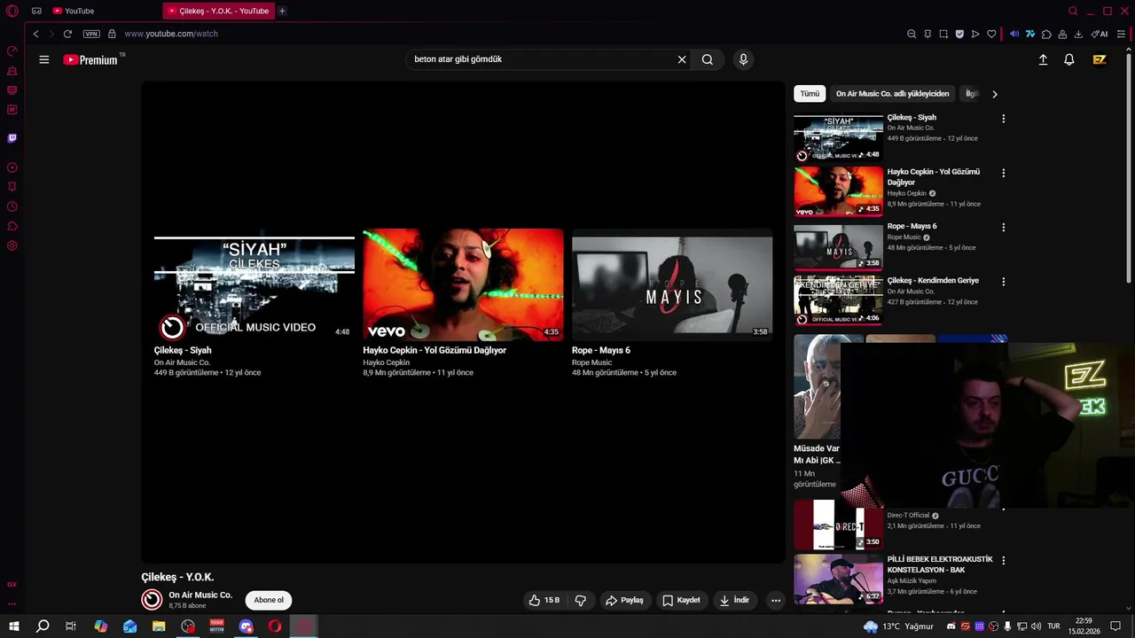Open a new browser tab
The image size is (1135, 638).
click(282, 11)
